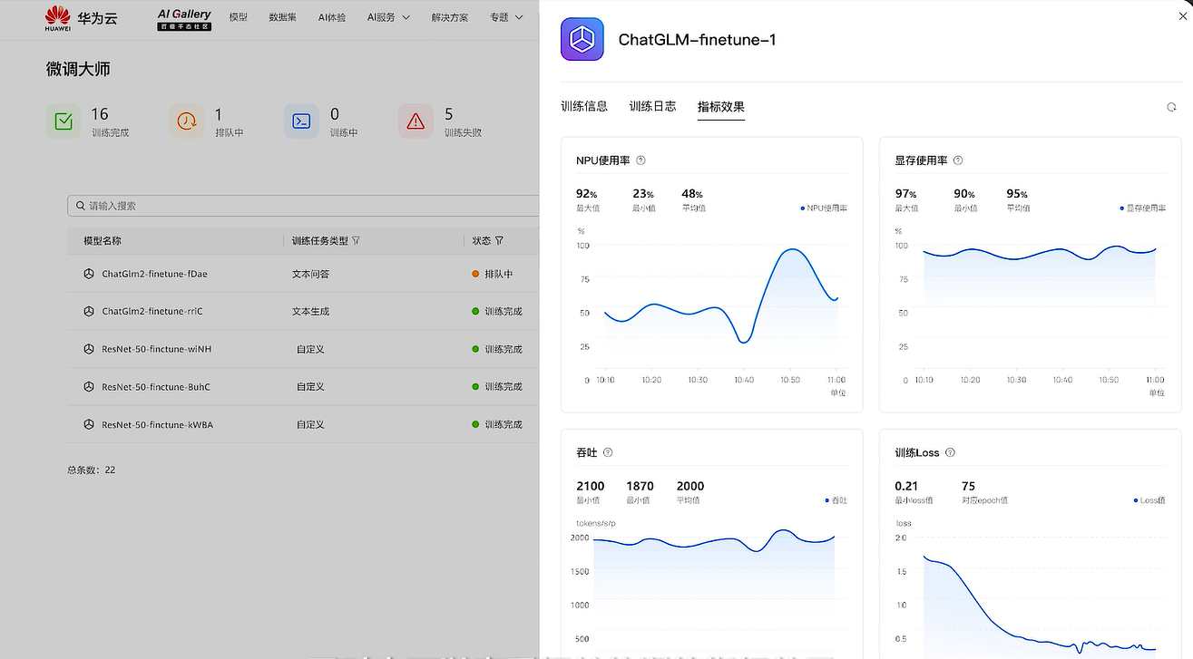Open the 解决方案 nav menu
Viewport: 1193px width, 659px height.
point(450,17)
